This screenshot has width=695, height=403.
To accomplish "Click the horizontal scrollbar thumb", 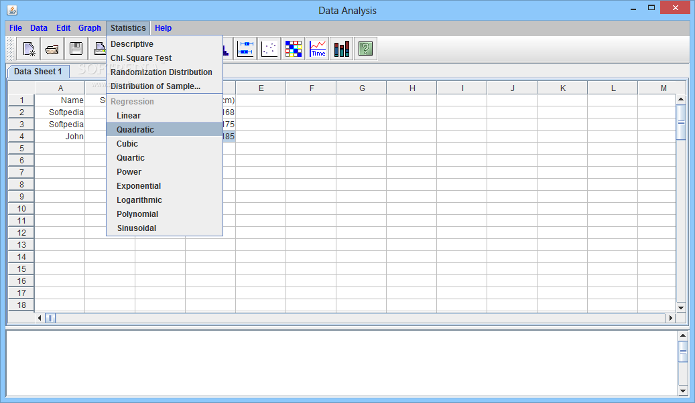I will point(50,318).
